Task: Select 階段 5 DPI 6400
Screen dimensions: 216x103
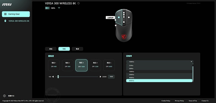Action: click(109, 65)
